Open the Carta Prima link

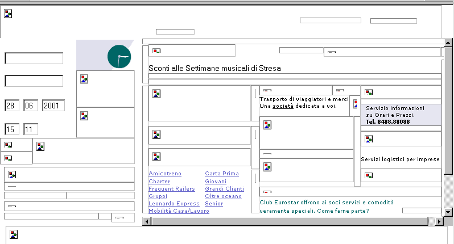pos(222,174)
